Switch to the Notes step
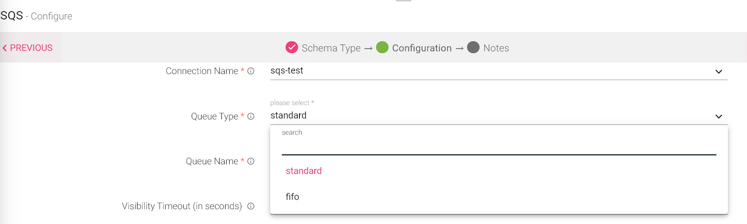Screen dimensions: 747x224 pyautogui.click(x=496, y=48)
